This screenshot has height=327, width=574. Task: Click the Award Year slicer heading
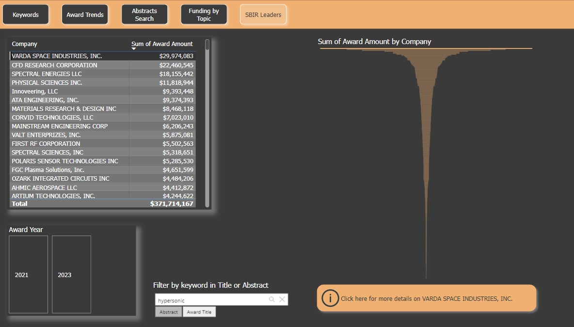(x=26, y=230)
